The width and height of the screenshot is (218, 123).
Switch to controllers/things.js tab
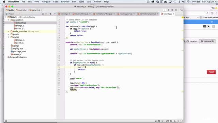[x=104, y=14]
